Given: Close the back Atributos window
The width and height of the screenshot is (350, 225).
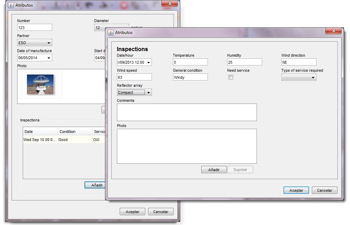Looking at the screenshot, I should click(170, 3).
